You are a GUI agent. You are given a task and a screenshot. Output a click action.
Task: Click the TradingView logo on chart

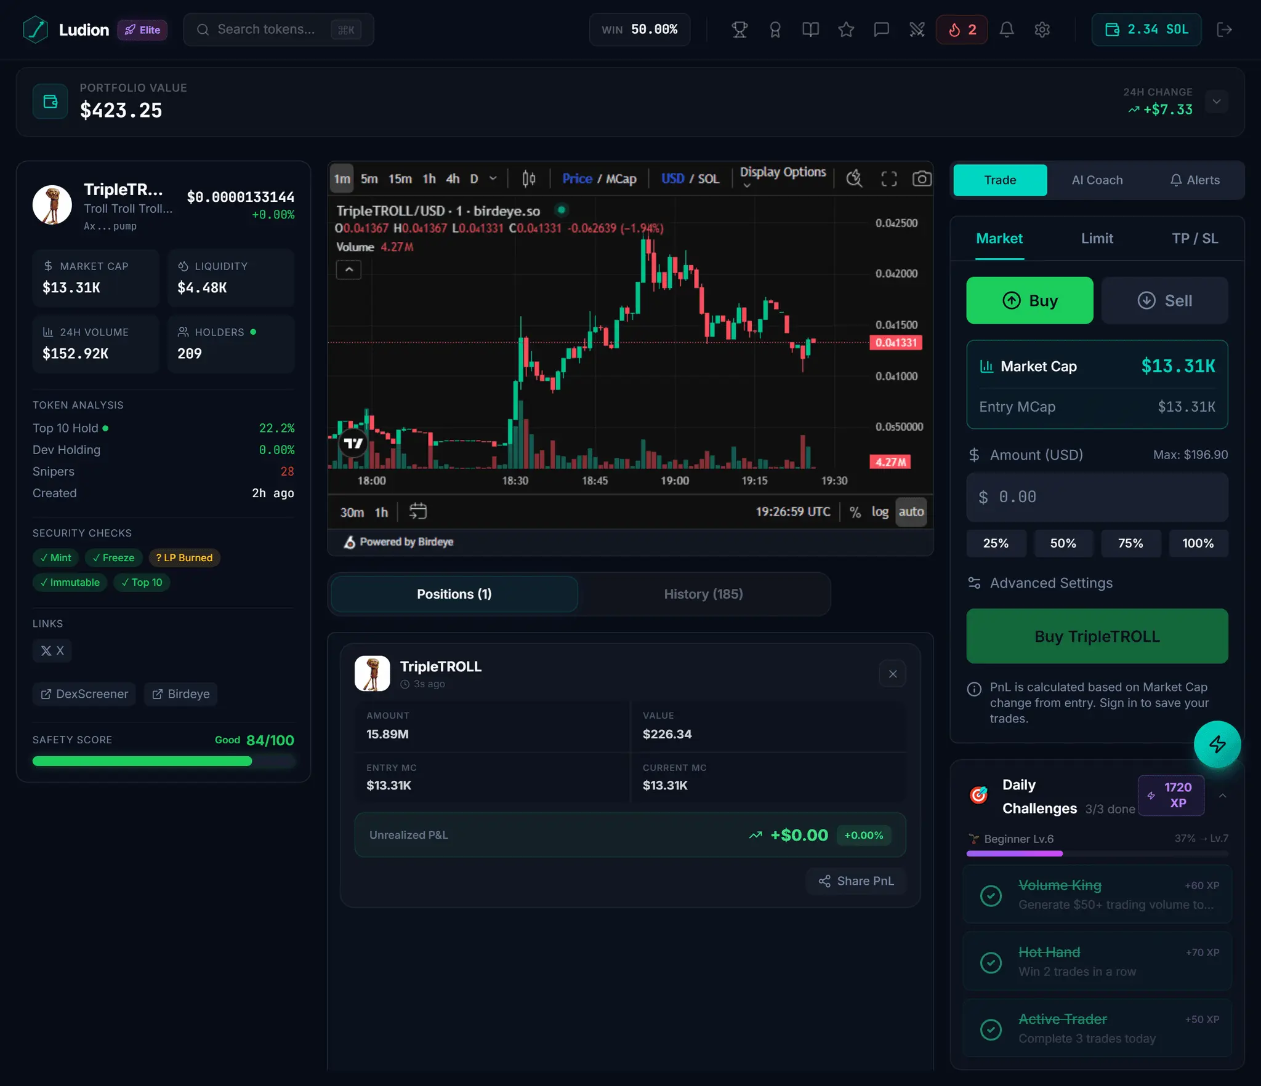pyautogui.click(x=353, y=444)
